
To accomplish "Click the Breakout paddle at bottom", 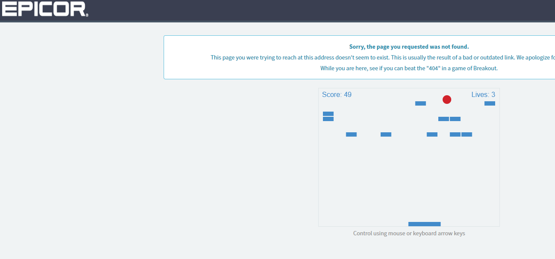I will tap(424, 224).
